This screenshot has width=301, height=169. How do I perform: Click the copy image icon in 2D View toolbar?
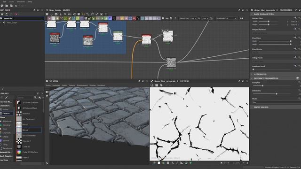pos(161,85)
